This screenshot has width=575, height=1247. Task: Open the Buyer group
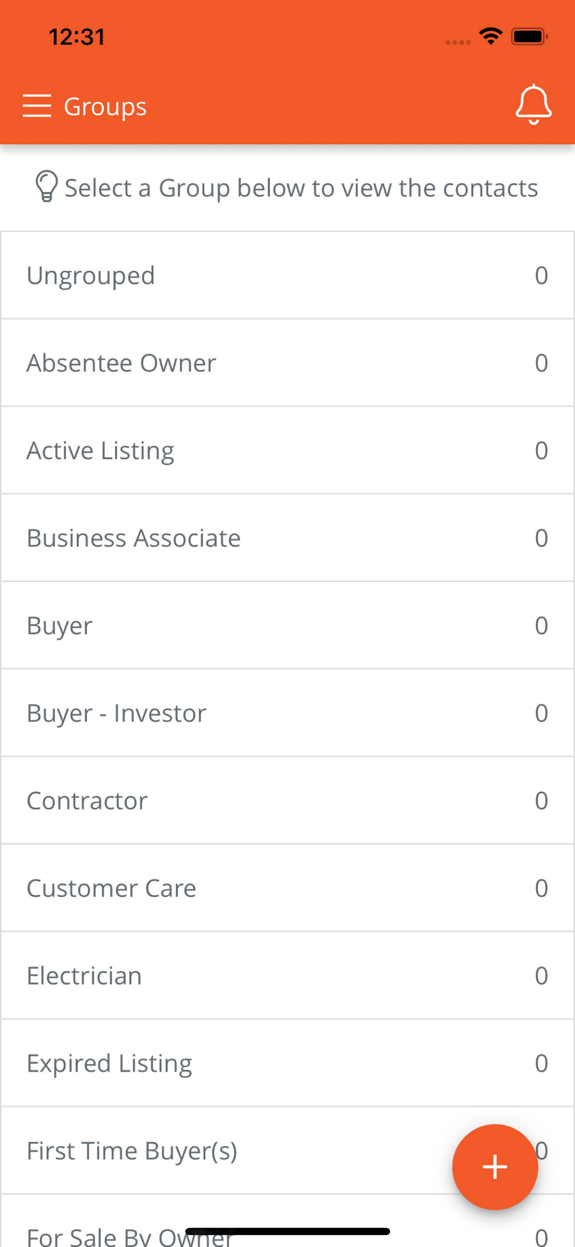(x=287, y=626)
